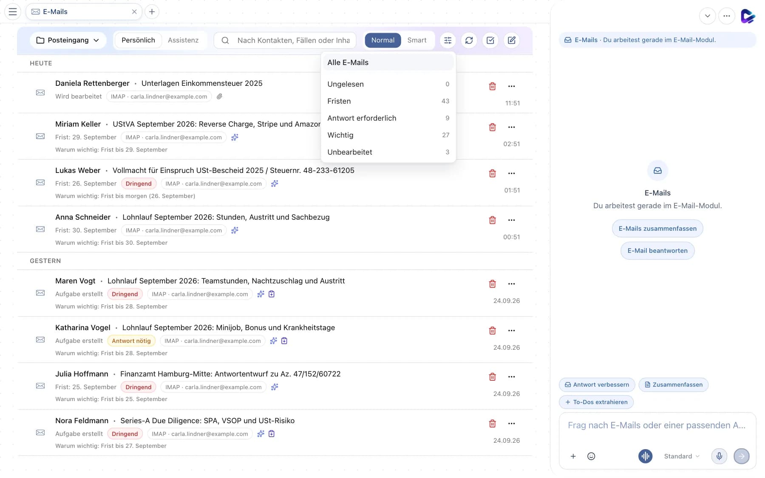Open more options for Maren Vogt email
The height and width of the screenshot is (478, 765).
pyautogui.click(x=512, y=284)
